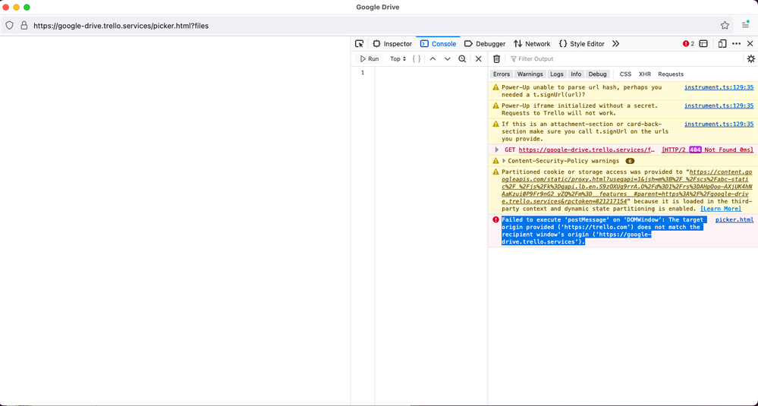Click the postMessage error message text
This screenshot has height=406, width=758.
pos(604,231)
